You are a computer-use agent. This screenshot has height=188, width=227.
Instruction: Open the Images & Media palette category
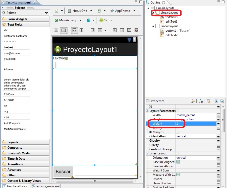tap(25, 153)
